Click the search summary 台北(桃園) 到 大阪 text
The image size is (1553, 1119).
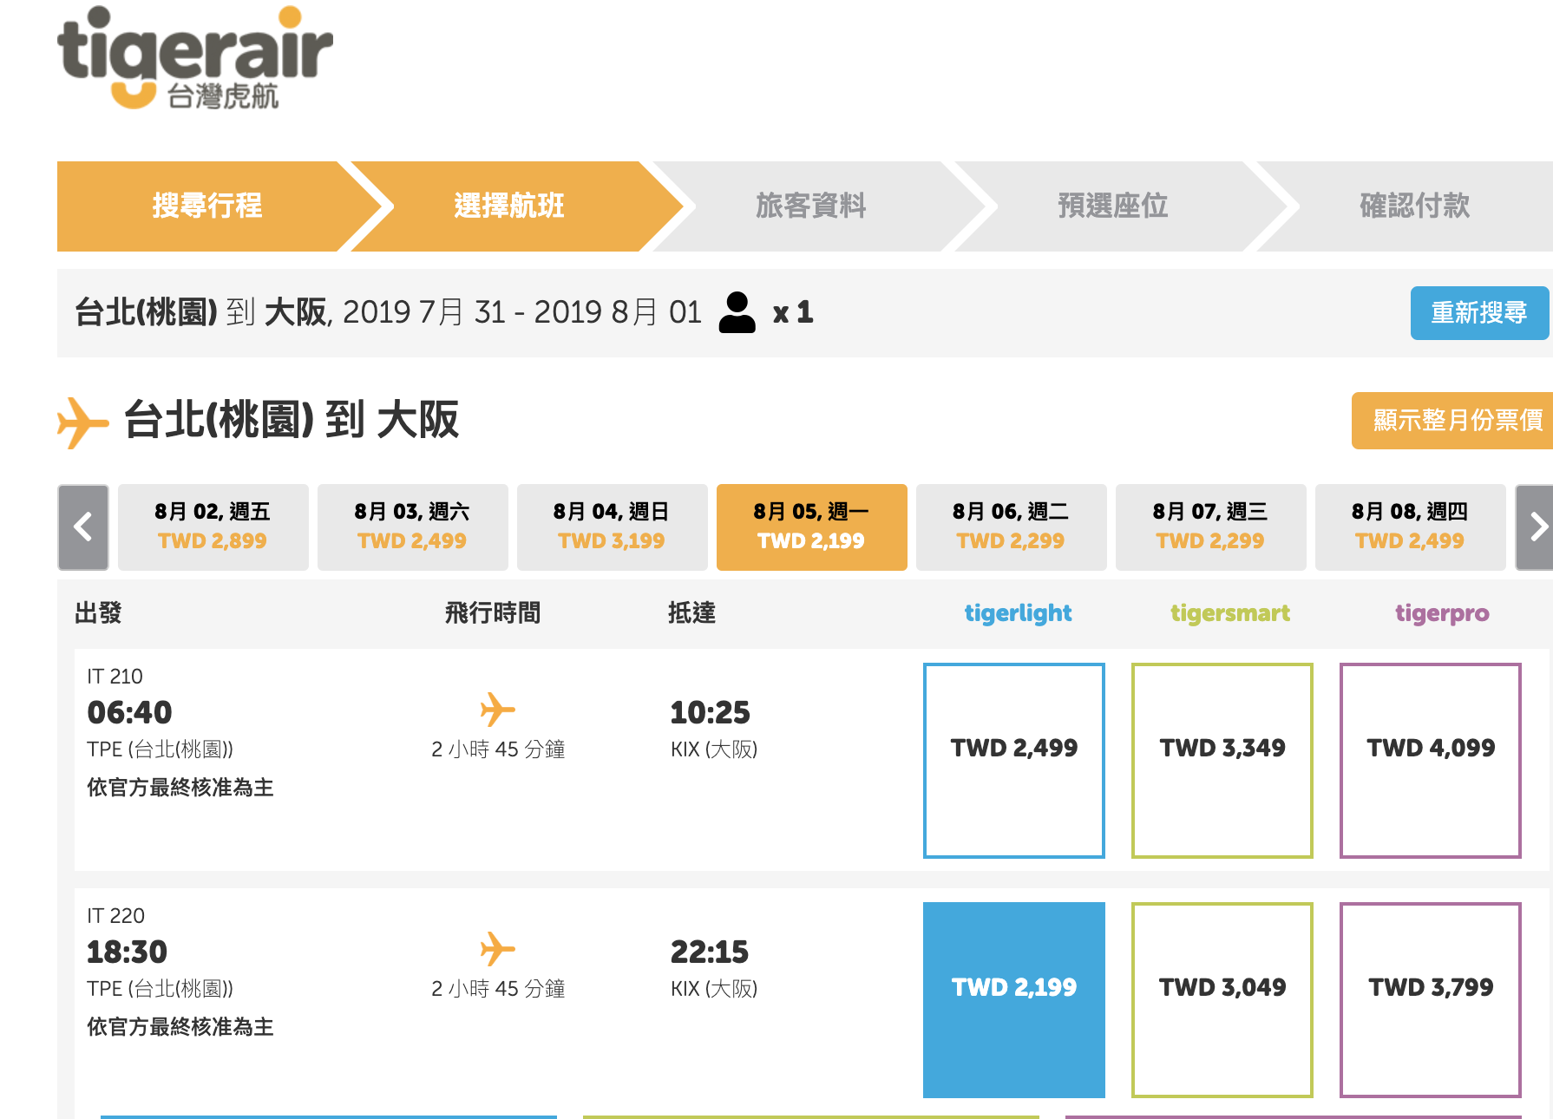(200, 312)
